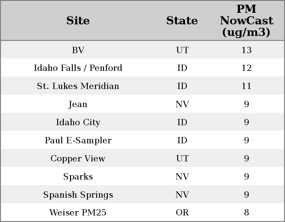Select the OR state cell for Weiser

[182, 213]
